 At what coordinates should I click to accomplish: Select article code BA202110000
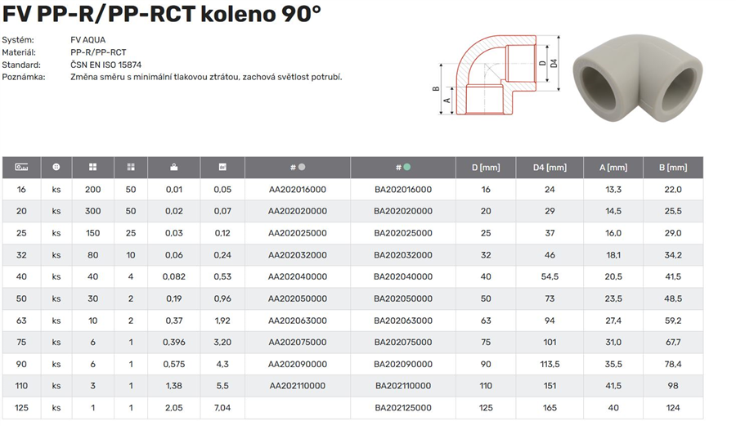[403, 386]
